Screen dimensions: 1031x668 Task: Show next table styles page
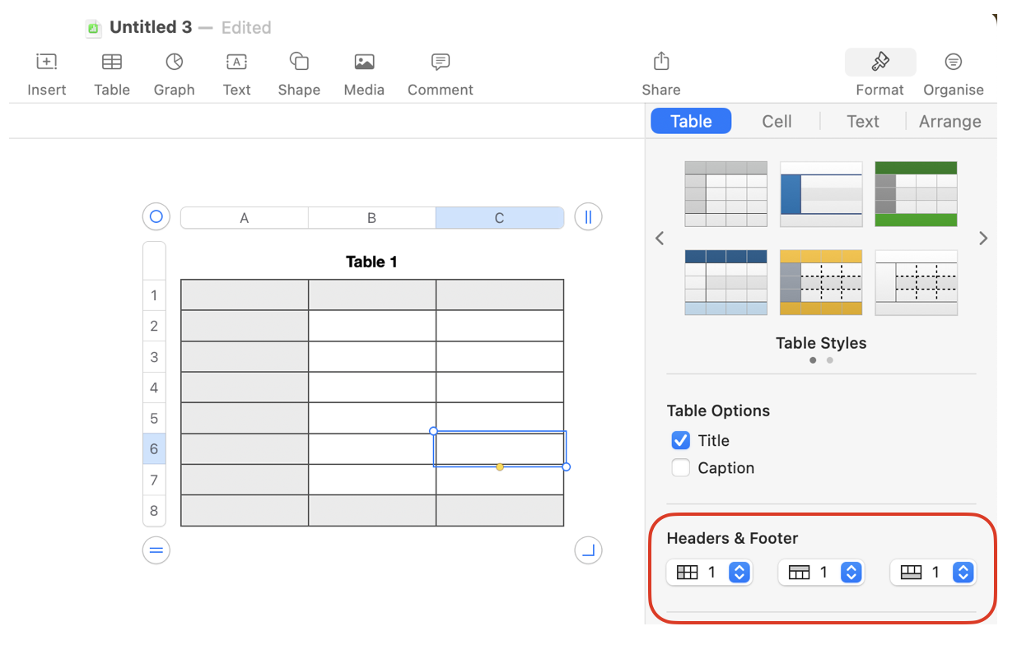click(982, 239)
